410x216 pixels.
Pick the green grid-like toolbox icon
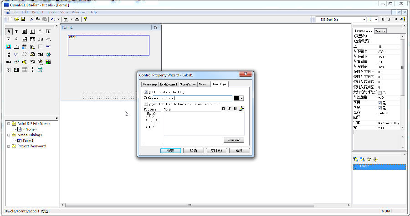coord(48,62)
